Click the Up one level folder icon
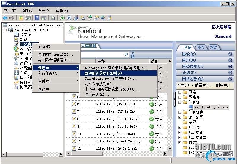Screen dimensions: 237x164 tap(21, 18)
